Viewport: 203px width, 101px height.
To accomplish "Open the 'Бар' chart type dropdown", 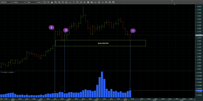I will coord(31,2).
